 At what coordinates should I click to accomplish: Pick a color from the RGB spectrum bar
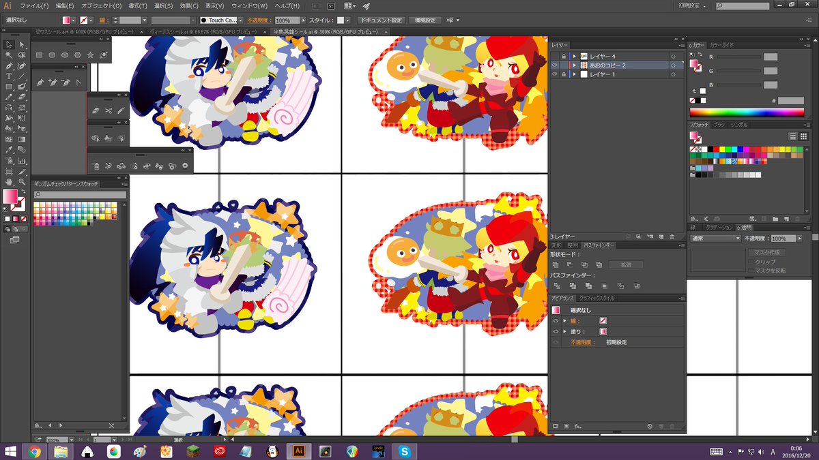pyautogui.click(x=747, y=112)
